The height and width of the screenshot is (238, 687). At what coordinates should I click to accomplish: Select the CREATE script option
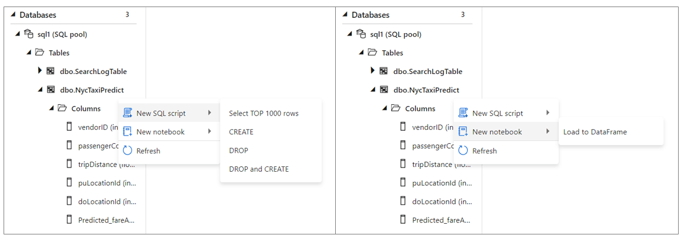(x=241, y=132)
